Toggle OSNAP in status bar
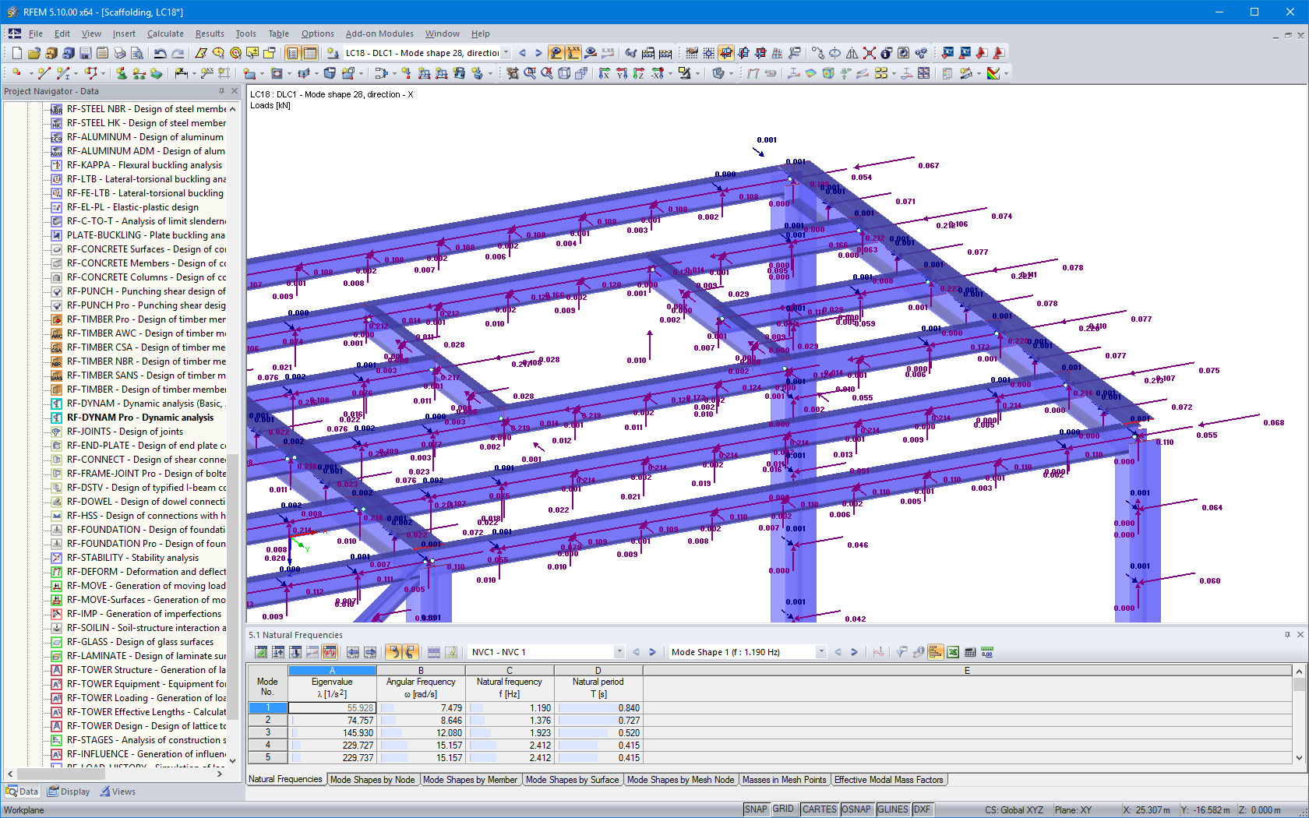Screen dimensions: 1309x818 click(856, 809)
